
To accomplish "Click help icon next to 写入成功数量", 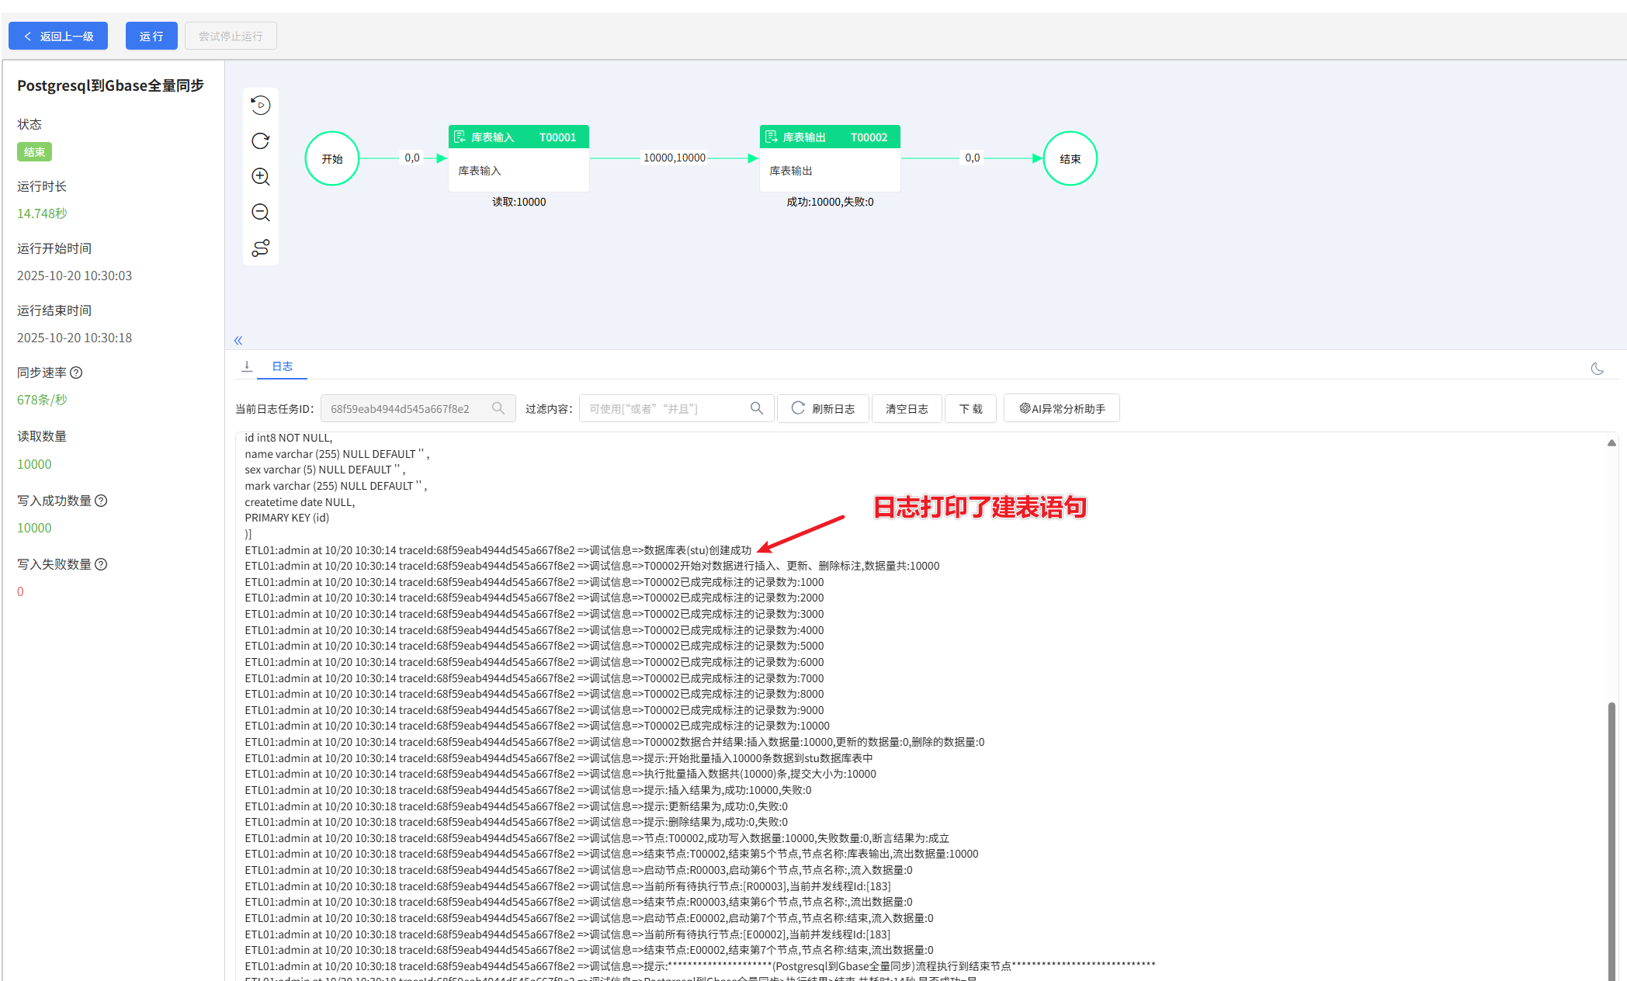I will click(x=101, y=501).
